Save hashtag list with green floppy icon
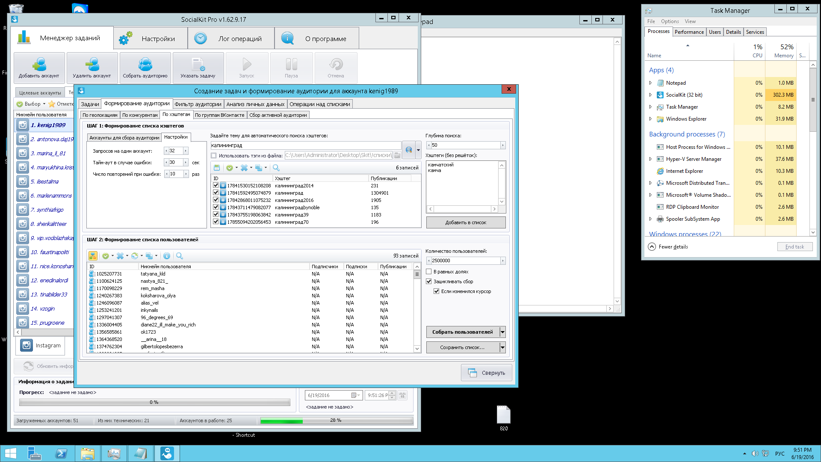 point(217,168)
